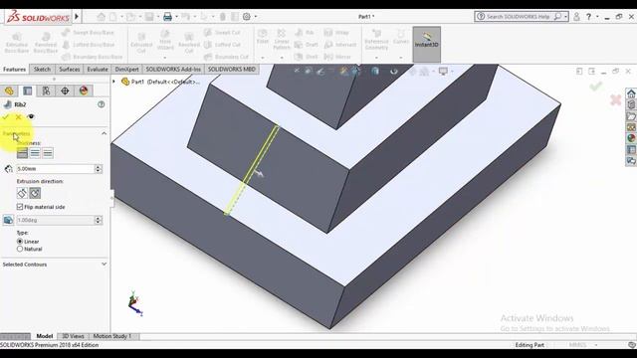Viewport: 637px width, 358px height.
Task: Collapse the Parameters section
Action: (104, 133)
